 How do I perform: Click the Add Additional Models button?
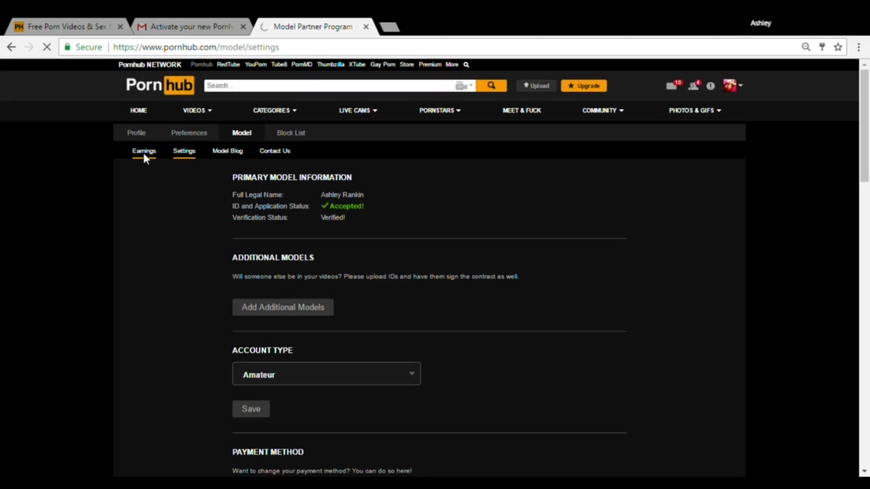283,307
